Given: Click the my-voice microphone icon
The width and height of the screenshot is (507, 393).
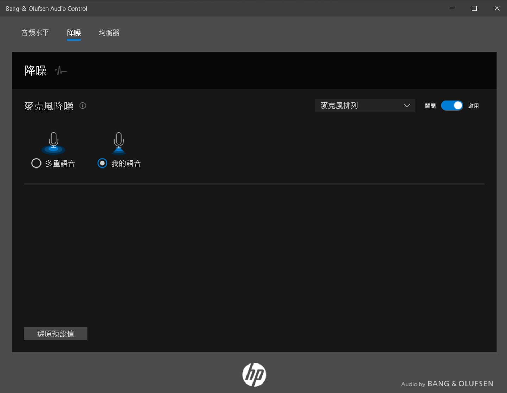Looking at the screenshot, I should (x=119, y=142).
